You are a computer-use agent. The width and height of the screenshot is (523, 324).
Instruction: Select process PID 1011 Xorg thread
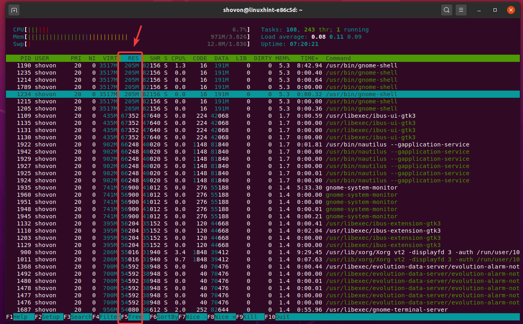pyautogui.click(x=263, y=259)
